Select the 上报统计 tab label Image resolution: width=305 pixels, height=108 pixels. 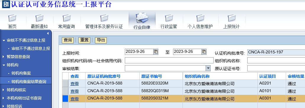point(231,27)
